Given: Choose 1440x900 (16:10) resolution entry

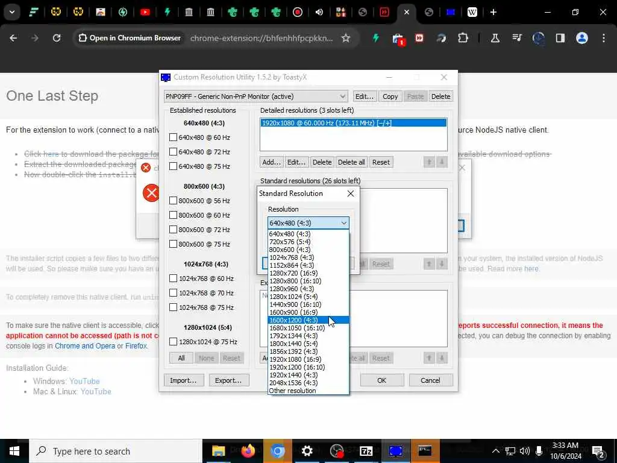Looking at the screenshot, I should point(308,304).
